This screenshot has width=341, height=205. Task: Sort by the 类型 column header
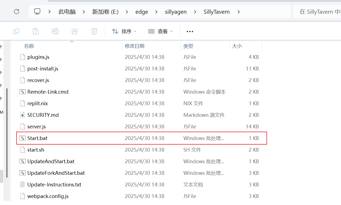pos(188,46)
